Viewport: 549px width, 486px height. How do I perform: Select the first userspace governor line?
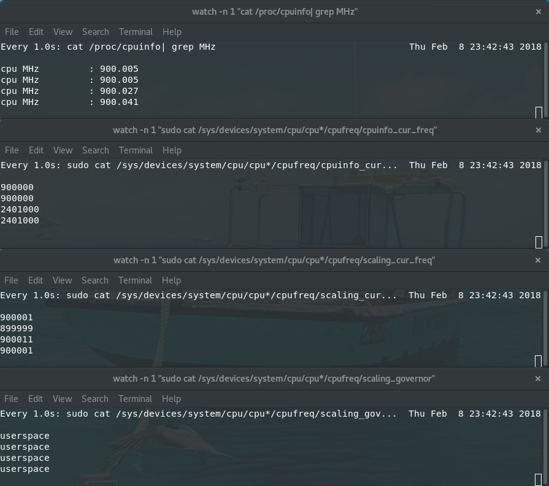(25, 435)
